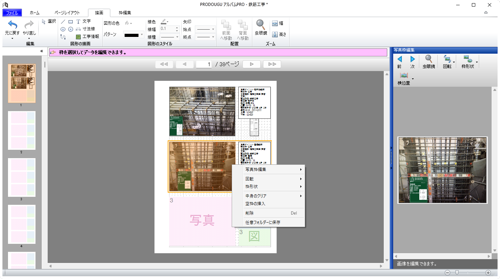Select the 寸法線 dimension line tool
Viewport: 500px width, 279px height.
point(86,29)
